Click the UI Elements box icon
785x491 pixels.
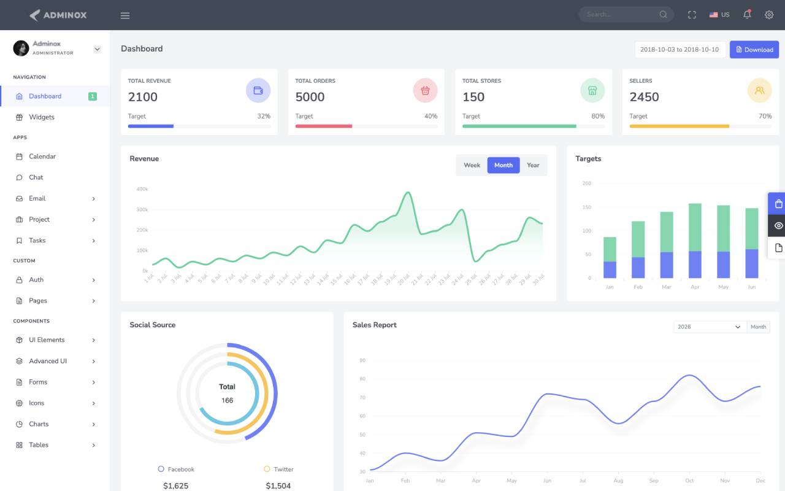(x=19, y=340)
